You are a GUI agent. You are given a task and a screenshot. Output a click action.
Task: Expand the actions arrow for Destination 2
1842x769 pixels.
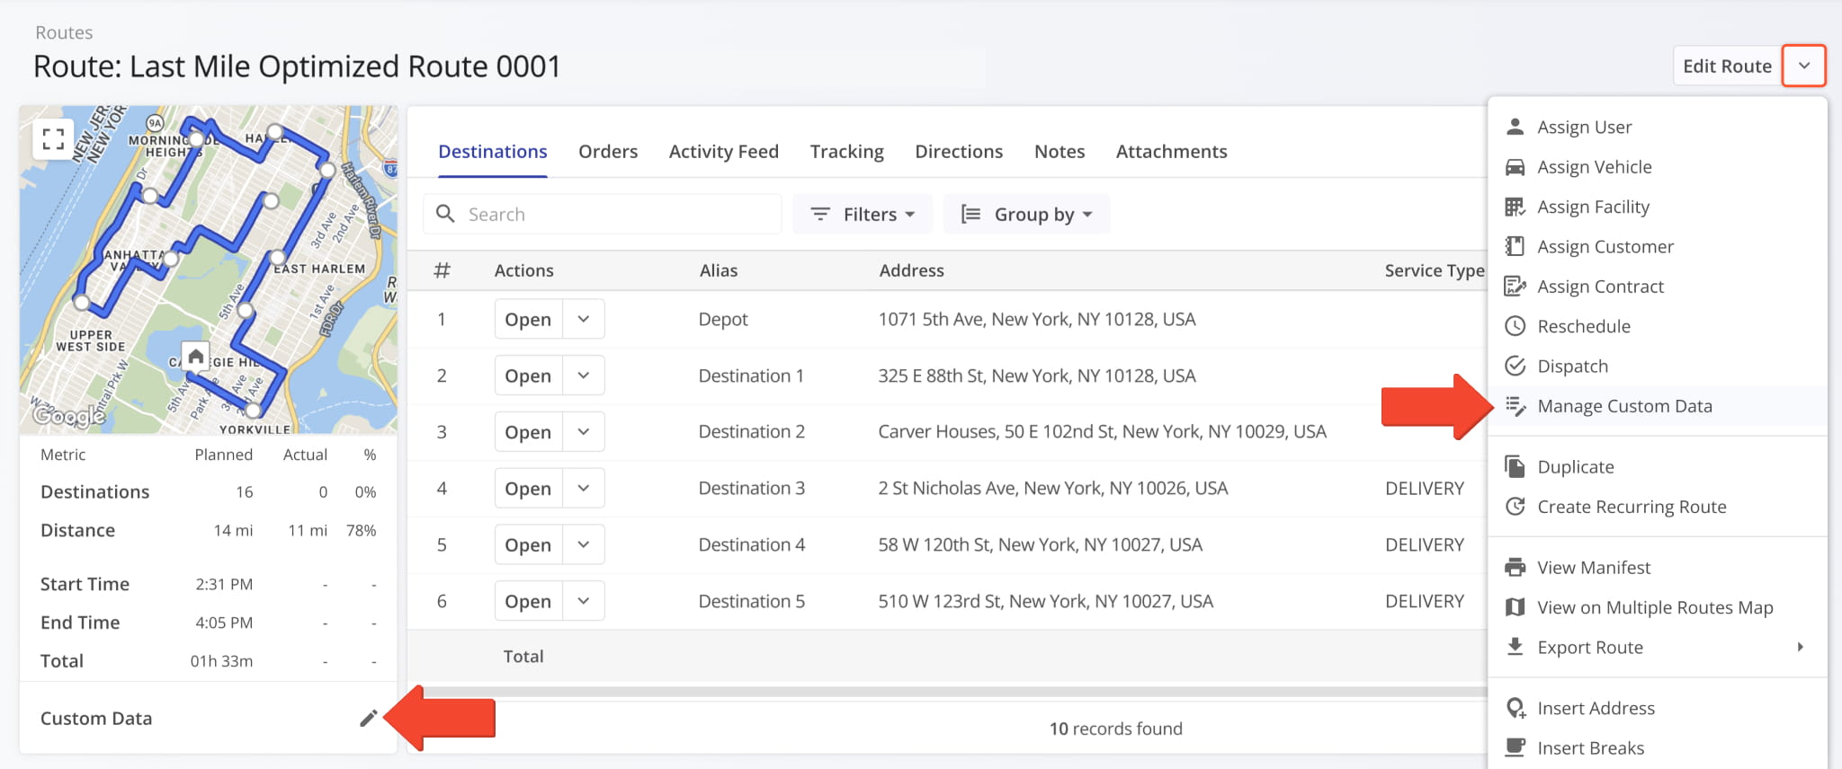coord(584,432)
